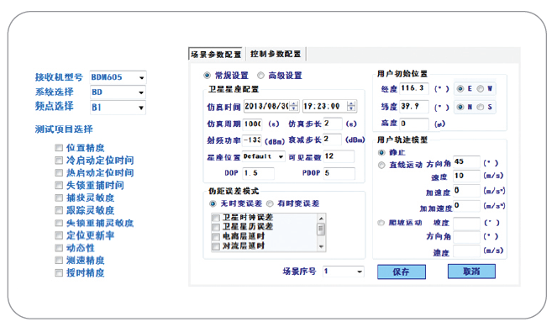Open the 系统选择 BD dropdown

118,92
